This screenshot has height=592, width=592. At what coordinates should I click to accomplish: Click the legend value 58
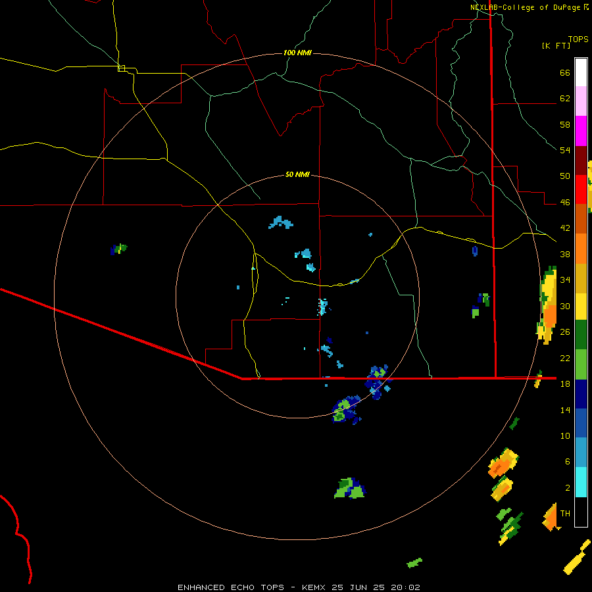(565, 124)
